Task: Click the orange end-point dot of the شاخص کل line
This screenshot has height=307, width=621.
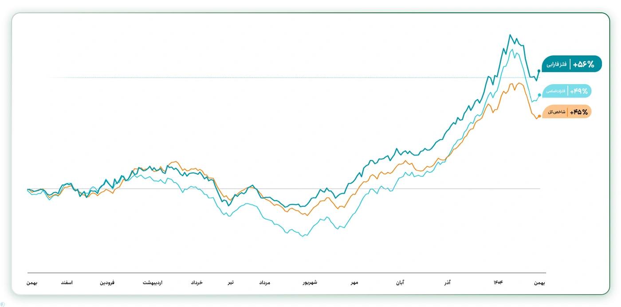Action: click(x=539, y=116)
